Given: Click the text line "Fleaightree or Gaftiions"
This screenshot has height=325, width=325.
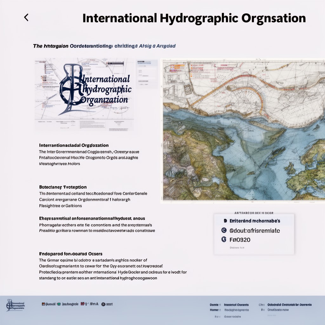Looking at the screenshot, I should [61, 206].
